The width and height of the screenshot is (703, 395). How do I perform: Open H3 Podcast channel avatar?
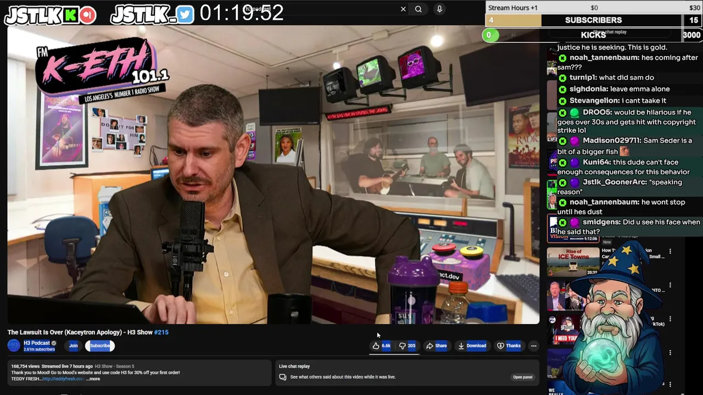tap(14, 345)
